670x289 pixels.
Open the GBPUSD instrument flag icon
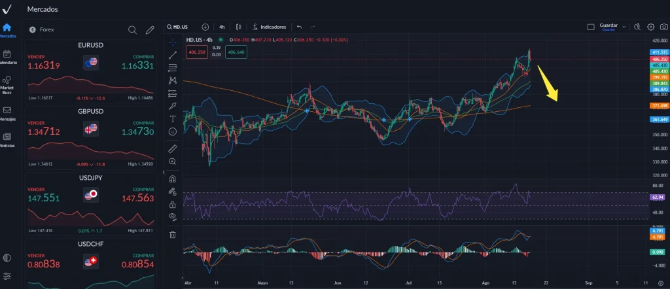pos(91,129)
